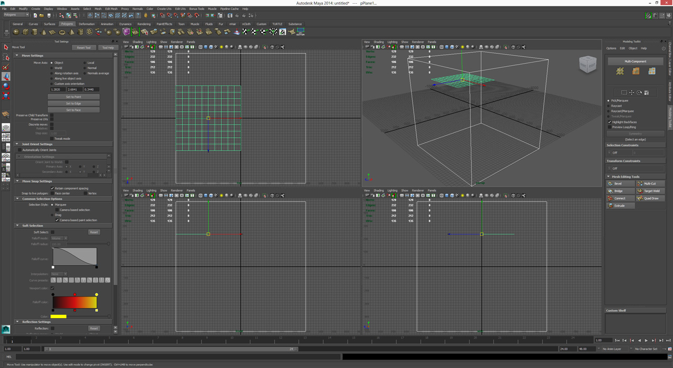Activate the Quad Draw tool
The height and width of the screenshot is (368, 673).
(651, 198)
